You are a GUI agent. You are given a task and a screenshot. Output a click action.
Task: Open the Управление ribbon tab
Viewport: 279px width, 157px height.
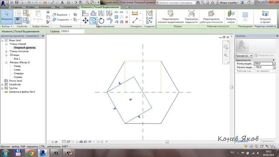coord(70,7)
